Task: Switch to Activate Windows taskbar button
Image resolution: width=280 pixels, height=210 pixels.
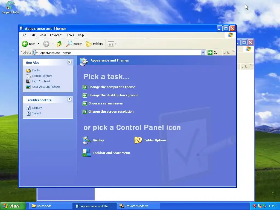Action: tap(138, 206)
